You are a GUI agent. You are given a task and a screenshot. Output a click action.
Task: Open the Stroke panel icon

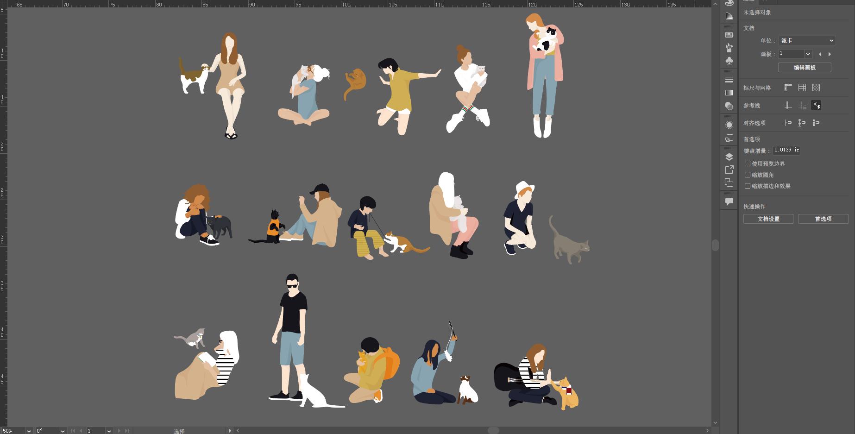(729, 80)
